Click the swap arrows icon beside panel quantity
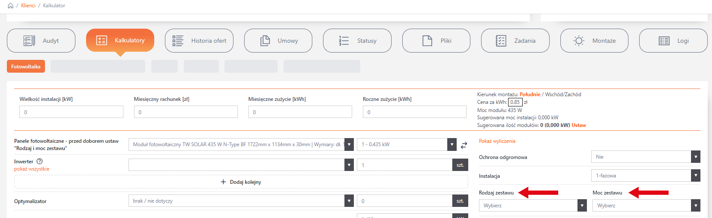Screen dimensions: 712x218 coord(464,145)
